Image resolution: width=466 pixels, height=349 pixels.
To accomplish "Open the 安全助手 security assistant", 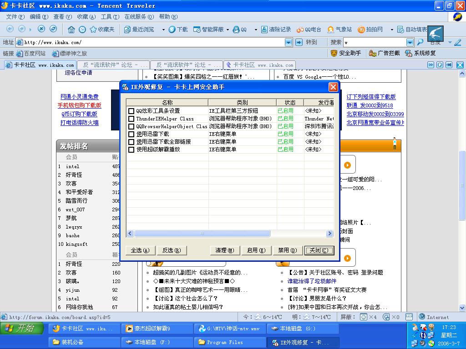I will click(346, 53).
